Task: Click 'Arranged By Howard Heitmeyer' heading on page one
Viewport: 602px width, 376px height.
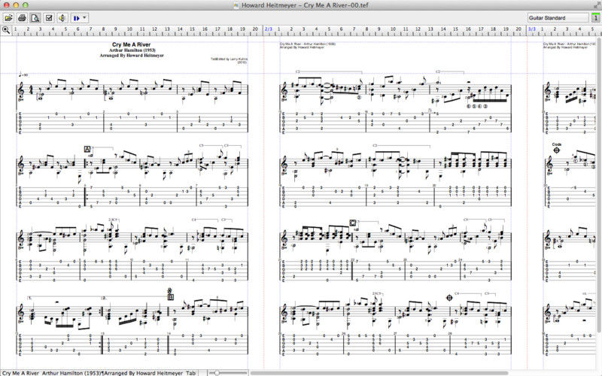Action: point(132,56)
